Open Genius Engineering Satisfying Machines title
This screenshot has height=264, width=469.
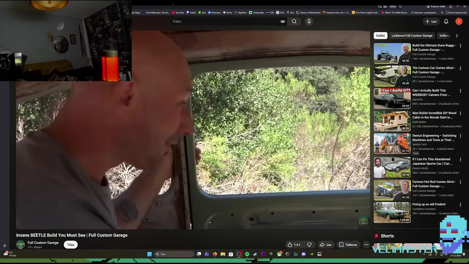pos(434,138)
